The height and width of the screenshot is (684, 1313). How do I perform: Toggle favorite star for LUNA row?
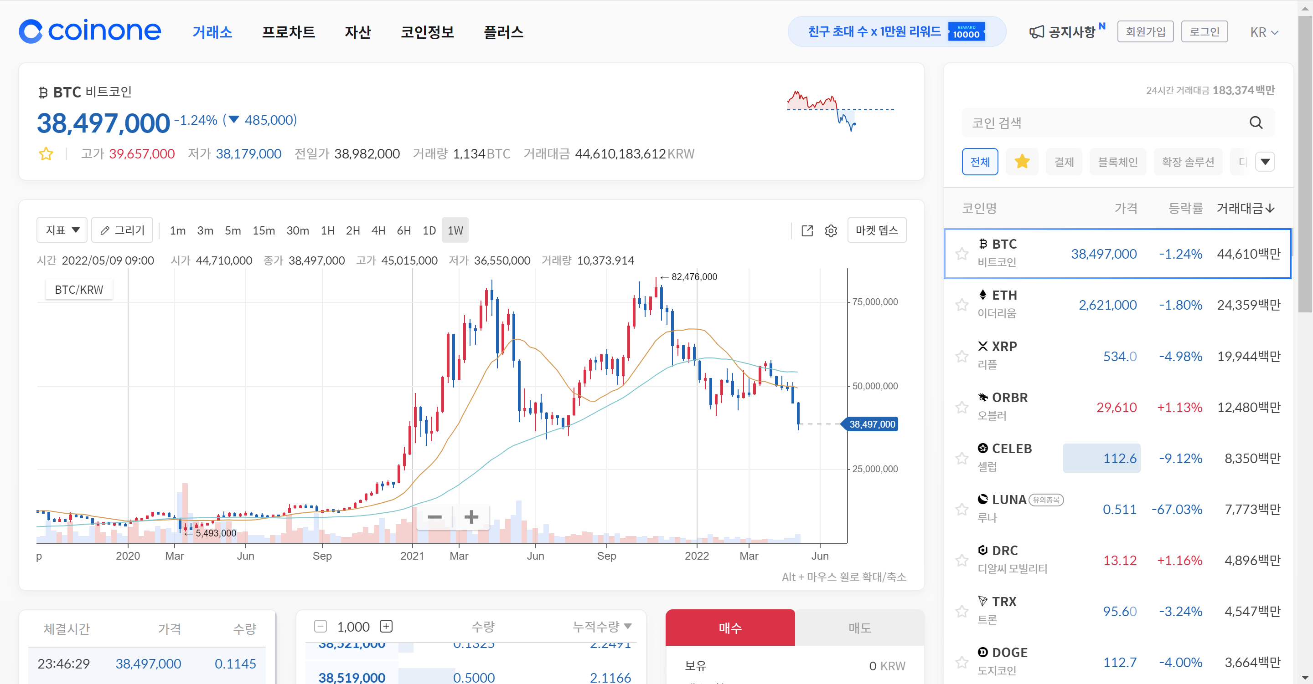point(961,509)
